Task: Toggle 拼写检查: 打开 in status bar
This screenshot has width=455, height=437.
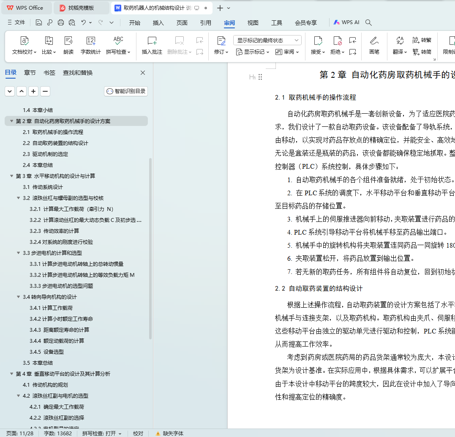Action: pyautogui.click(x=101, y=433)
